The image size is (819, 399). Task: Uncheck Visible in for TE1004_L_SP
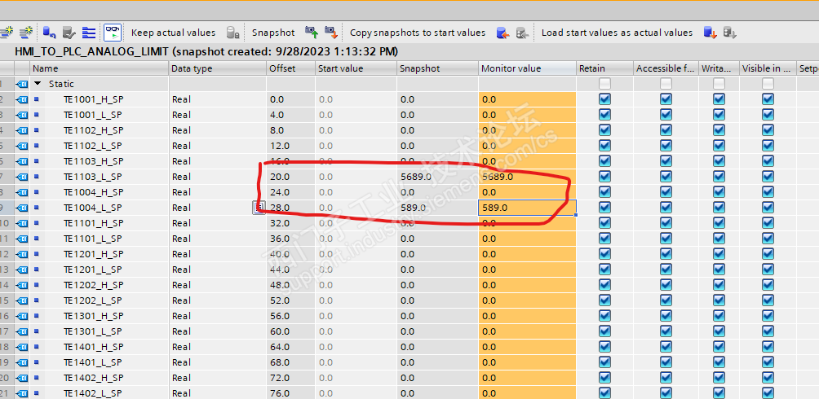[x=768, y=208]
